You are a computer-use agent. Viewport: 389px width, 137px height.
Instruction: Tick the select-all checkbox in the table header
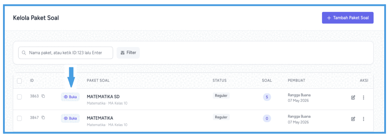click(x=19, y=81)
